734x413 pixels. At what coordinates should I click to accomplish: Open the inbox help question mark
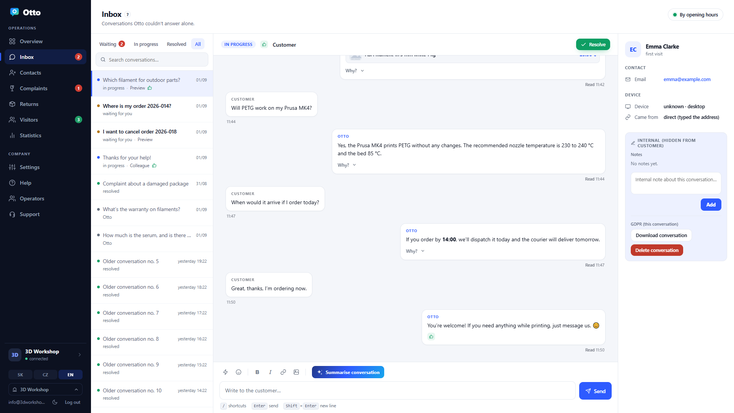(x=128, y=15)
